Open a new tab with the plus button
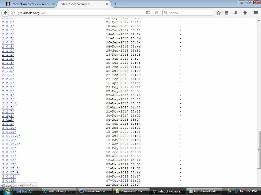 tap(115, 4)
